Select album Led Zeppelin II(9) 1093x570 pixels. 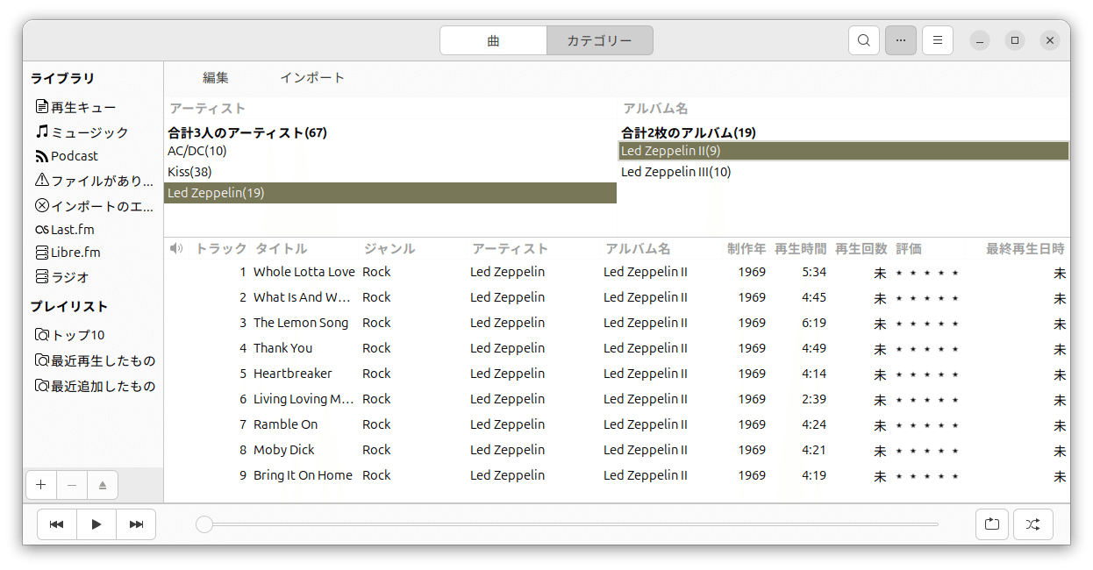(843, 151)
